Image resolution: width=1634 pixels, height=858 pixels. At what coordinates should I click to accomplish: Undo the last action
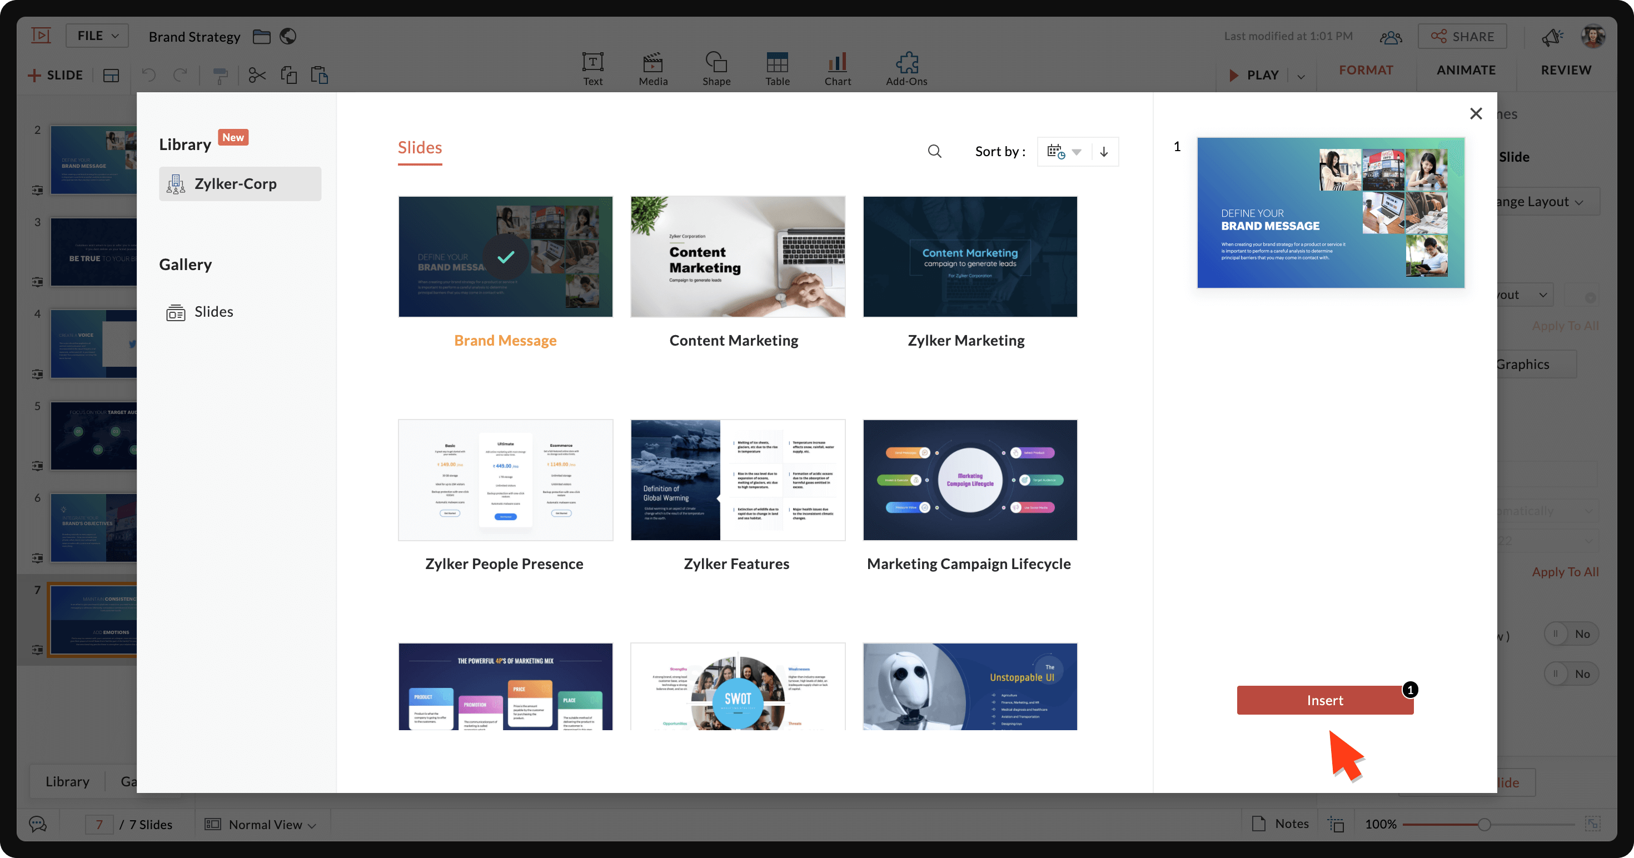point(148,76)
